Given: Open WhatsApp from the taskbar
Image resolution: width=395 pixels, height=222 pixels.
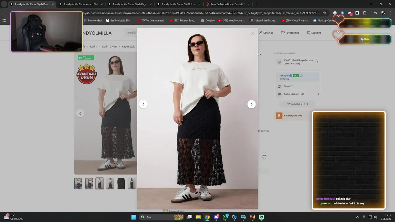Looking at the screenshot, I should click(225, 217).
